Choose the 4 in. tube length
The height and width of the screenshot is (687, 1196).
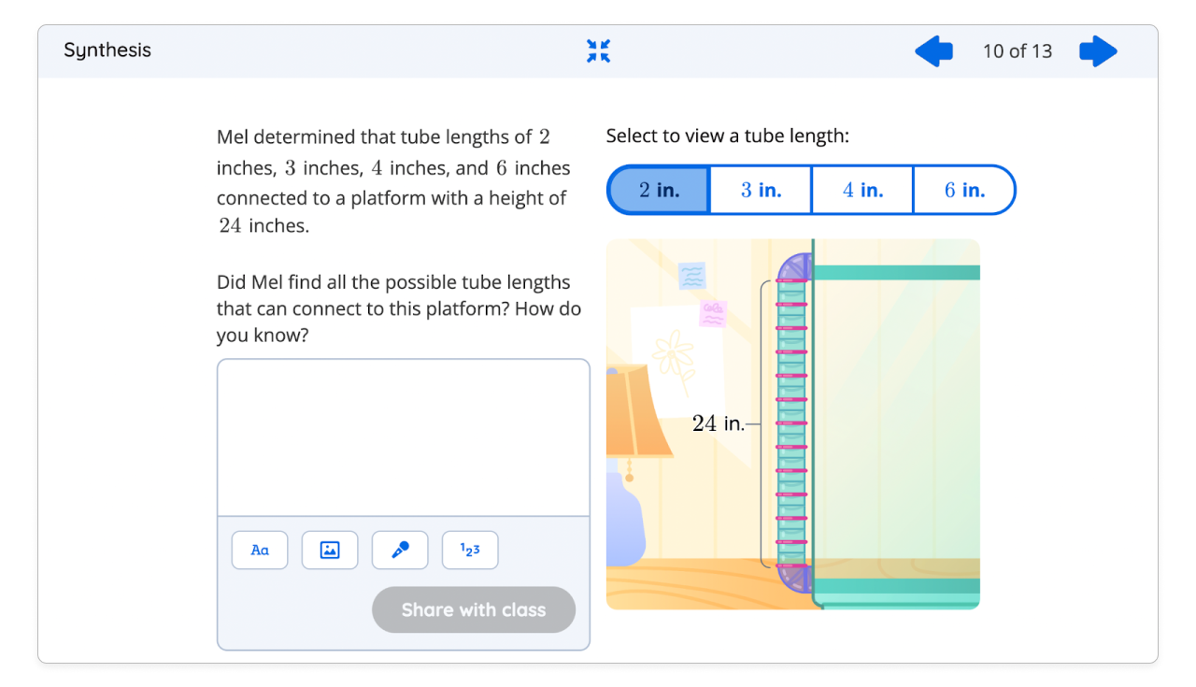(x=862, y=190)
